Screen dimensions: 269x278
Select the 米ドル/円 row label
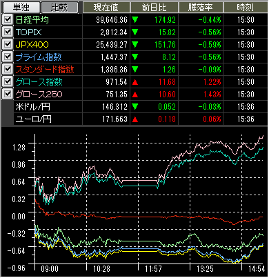coord(32,107)
